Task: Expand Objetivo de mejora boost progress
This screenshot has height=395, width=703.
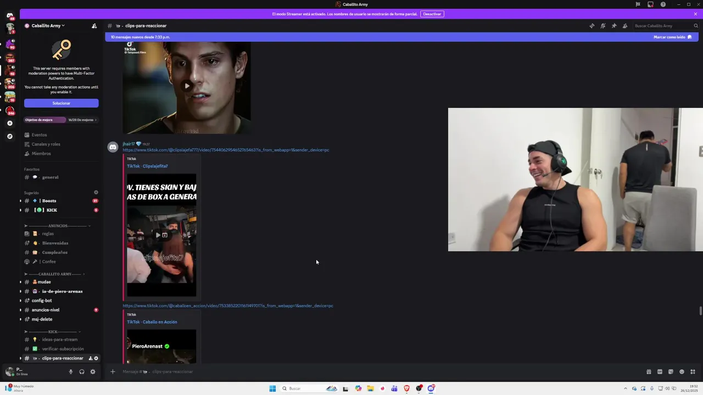Action: tap(61, 120)
